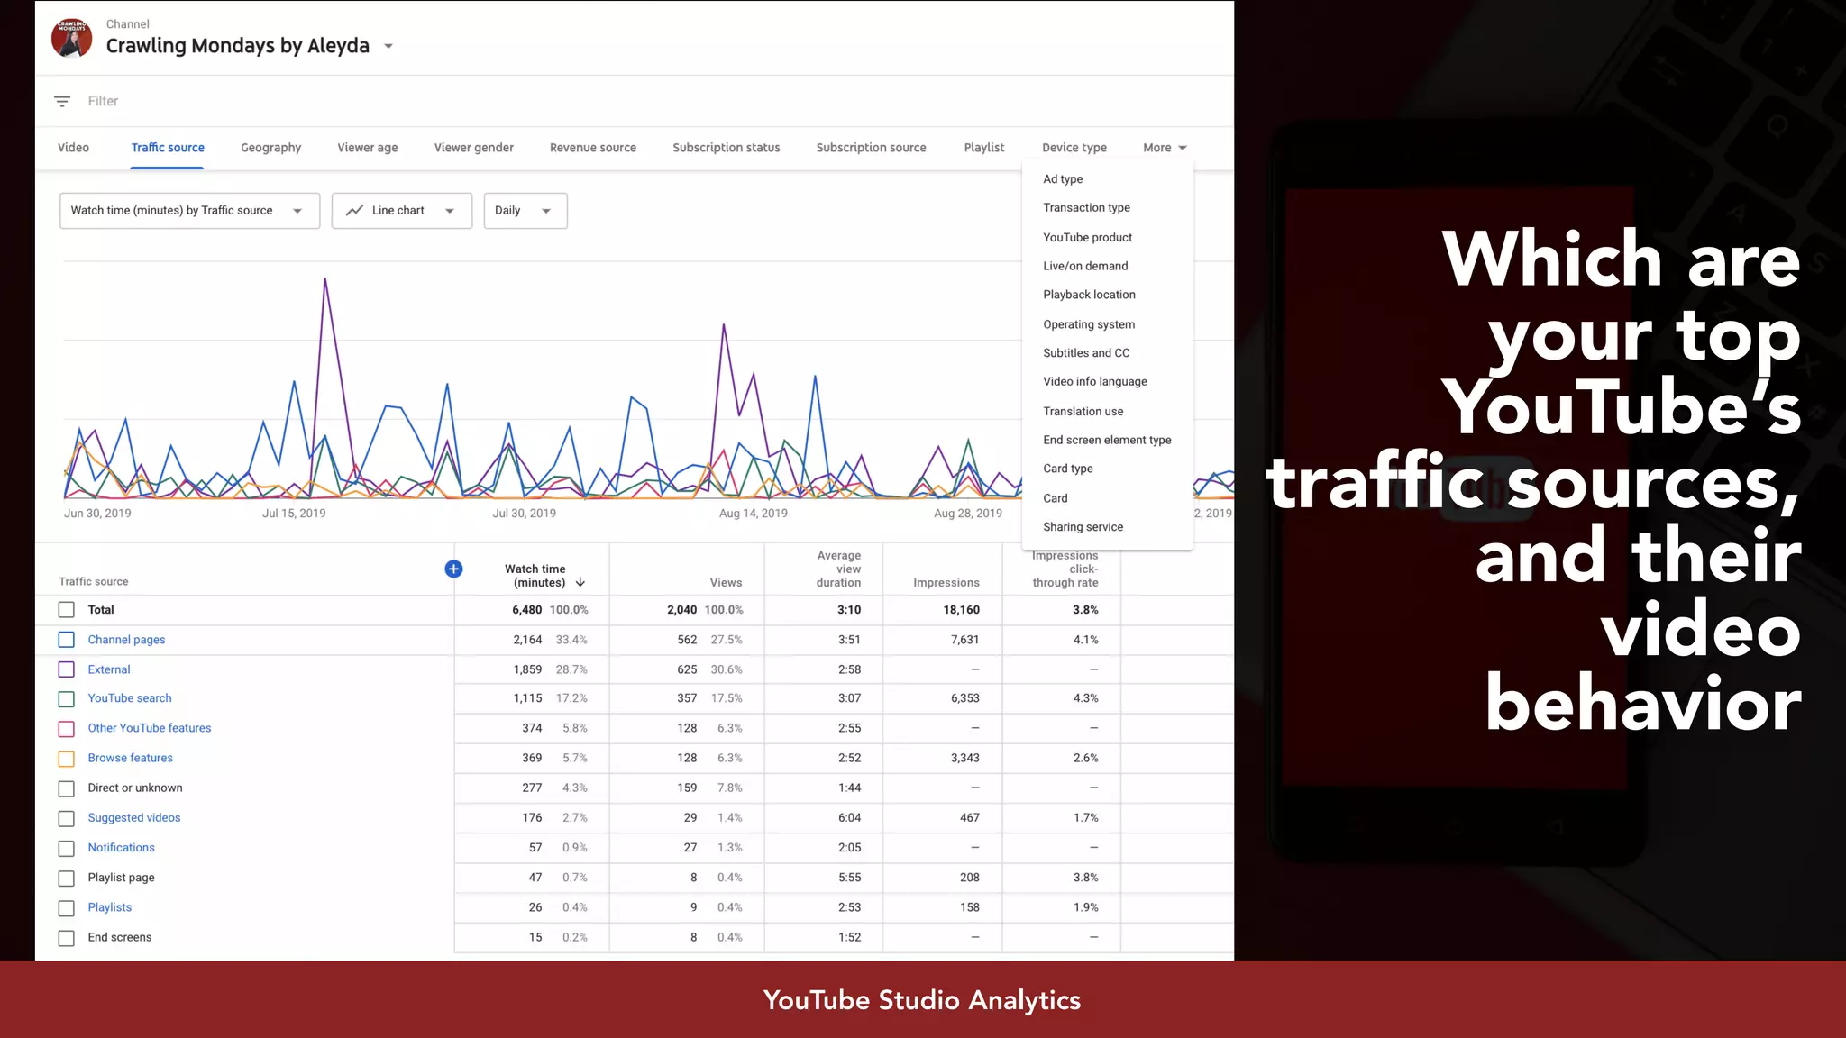1846x1038 pixels.
Task: Switch to the Device type tab
Action: (x=1074, y=148)
